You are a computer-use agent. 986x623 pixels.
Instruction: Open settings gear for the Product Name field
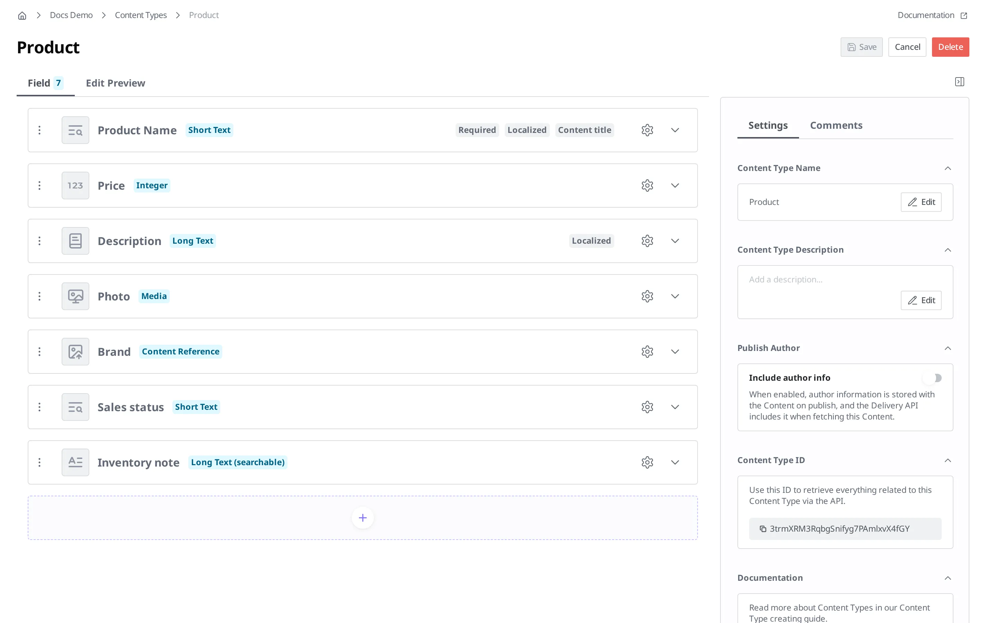647,130
